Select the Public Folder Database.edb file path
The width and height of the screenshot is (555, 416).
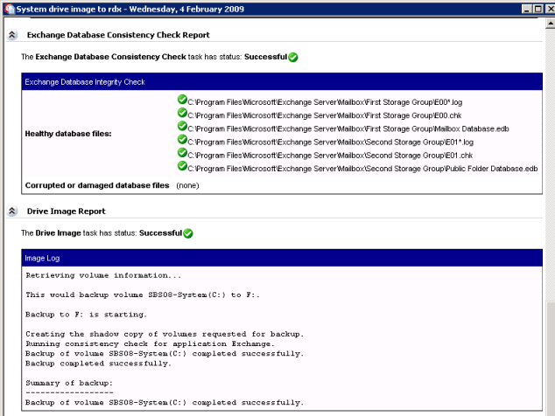pyautogui.click(x=362, y=169)
